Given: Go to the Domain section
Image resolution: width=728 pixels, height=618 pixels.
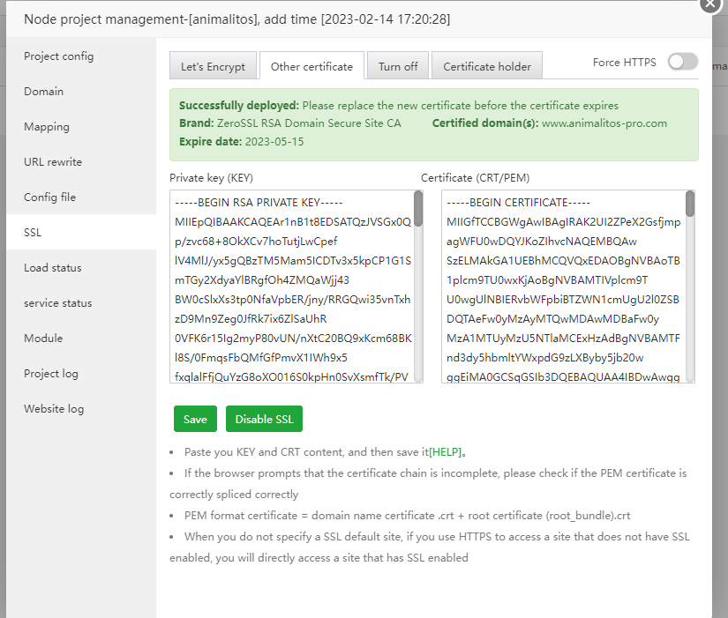Looking at the screenshot, I should [44, 92].
